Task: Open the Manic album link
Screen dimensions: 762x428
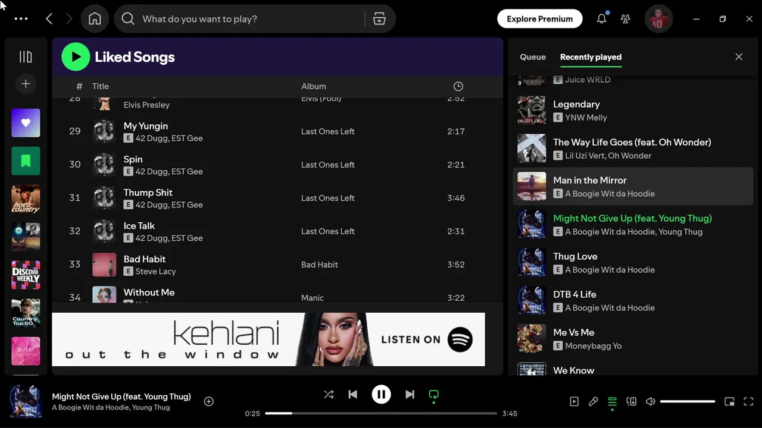Action: click(313, 298)
